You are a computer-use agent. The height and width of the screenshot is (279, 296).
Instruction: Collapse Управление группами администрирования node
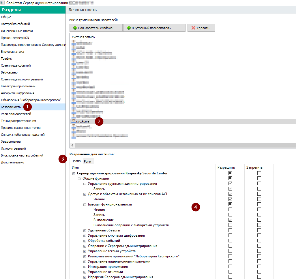tap(85, 184)
